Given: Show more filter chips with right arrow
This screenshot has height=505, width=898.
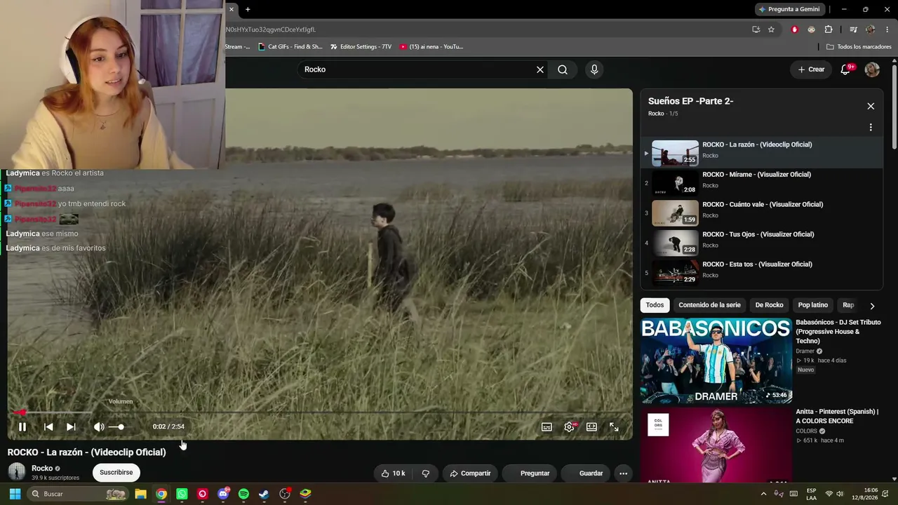Looking at the screenshot, I should pyautogui.click(x=872, y=306).
